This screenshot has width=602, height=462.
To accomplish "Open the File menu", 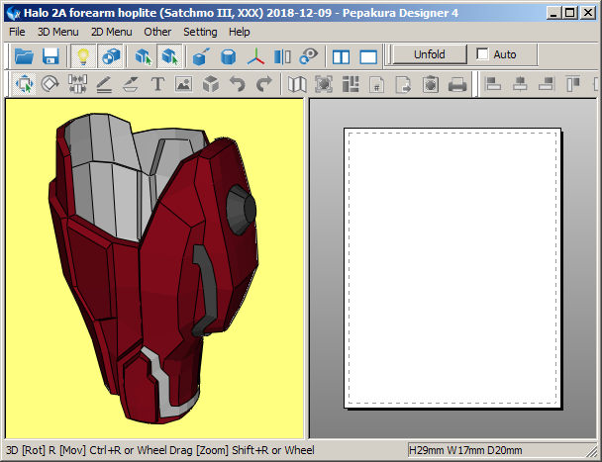I will pos(17,32).
